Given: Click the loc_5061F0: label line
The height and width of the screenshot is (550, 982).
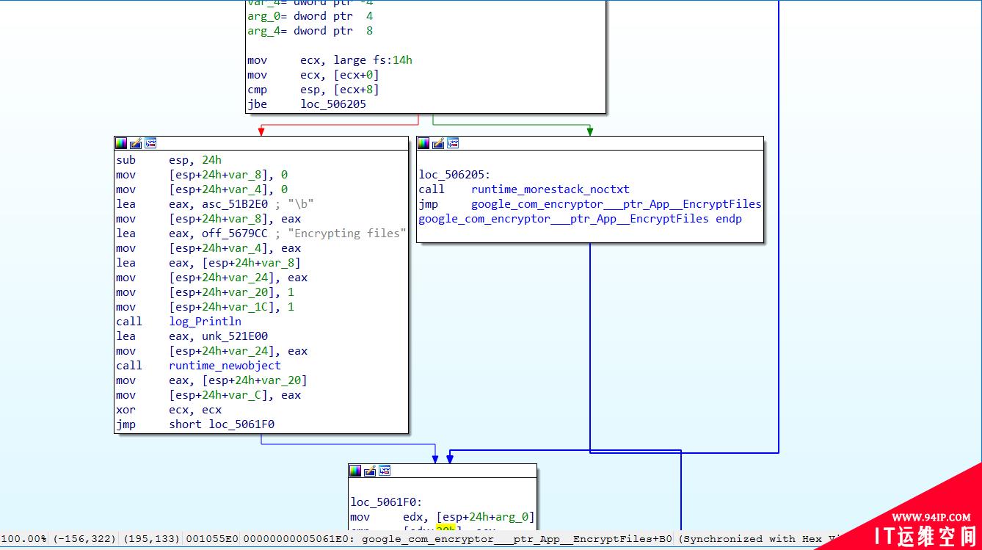Looking at the screenshot, I should [x=386, y=502].
